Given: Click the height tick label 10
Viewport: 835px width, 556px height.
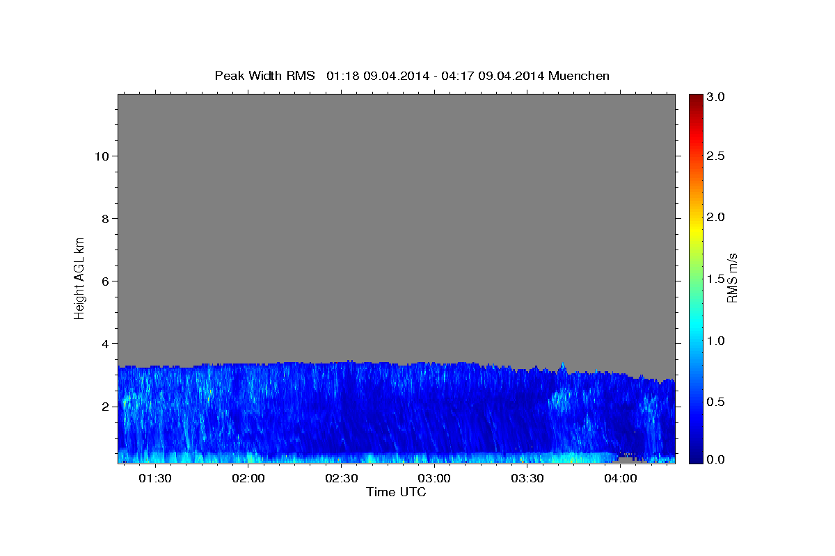Looking at the screenshot, I should click(x=102, y=156).
